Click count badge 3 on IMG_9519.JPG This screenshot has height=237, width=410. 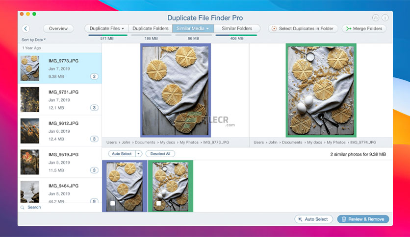point(94,170)
